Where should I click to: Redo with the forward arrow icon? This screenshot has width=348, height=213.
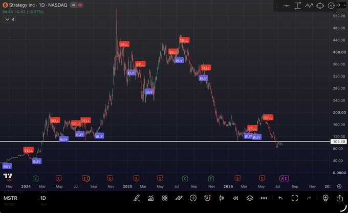(309, 198)
